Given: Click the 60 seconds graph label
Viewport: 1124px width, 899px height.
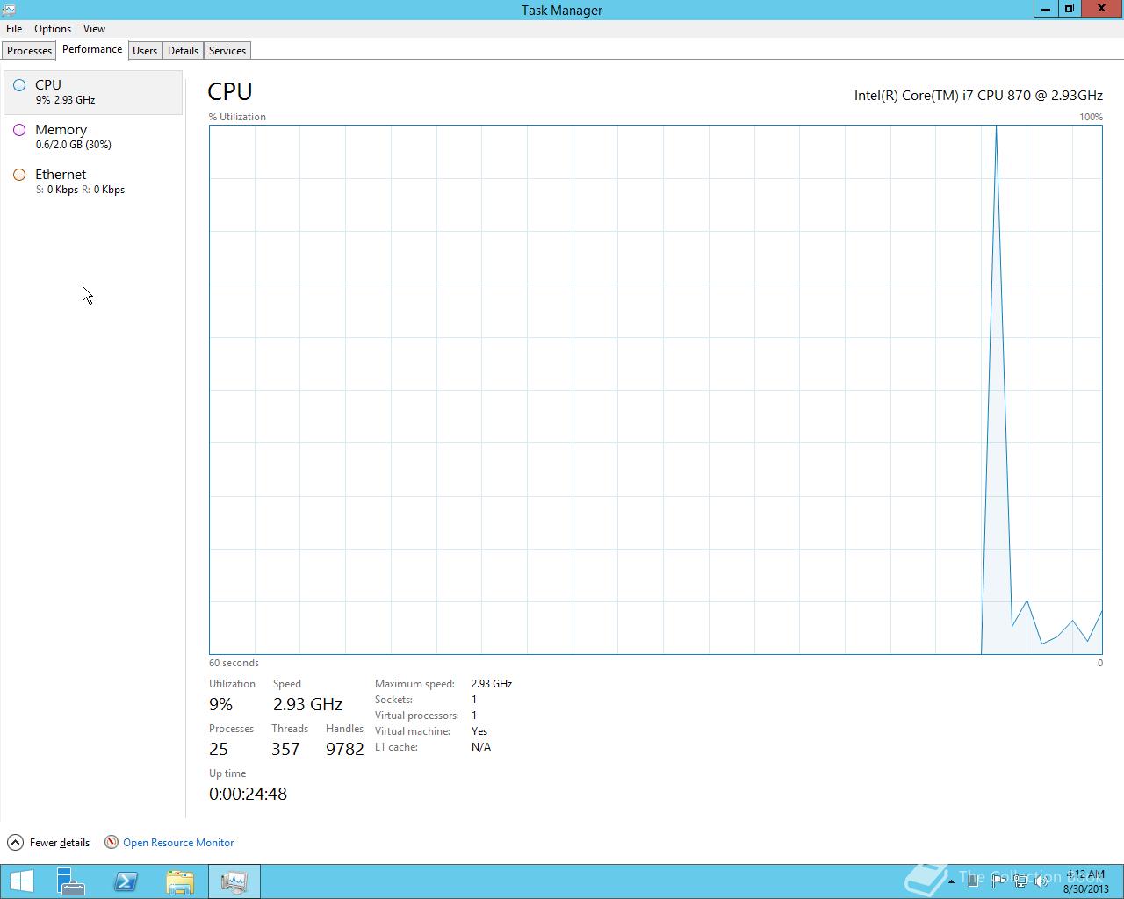Looking at the screenshot, I should click(x=234, y=663).
